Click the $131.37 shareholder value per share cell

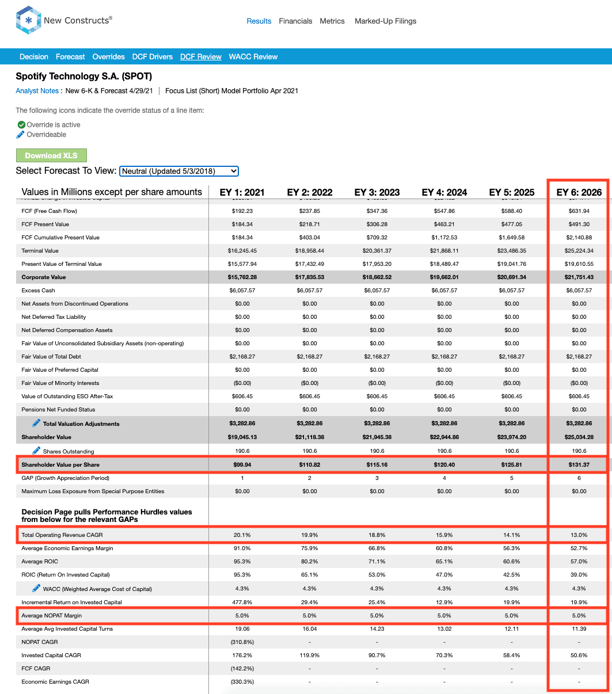point(579,465)
